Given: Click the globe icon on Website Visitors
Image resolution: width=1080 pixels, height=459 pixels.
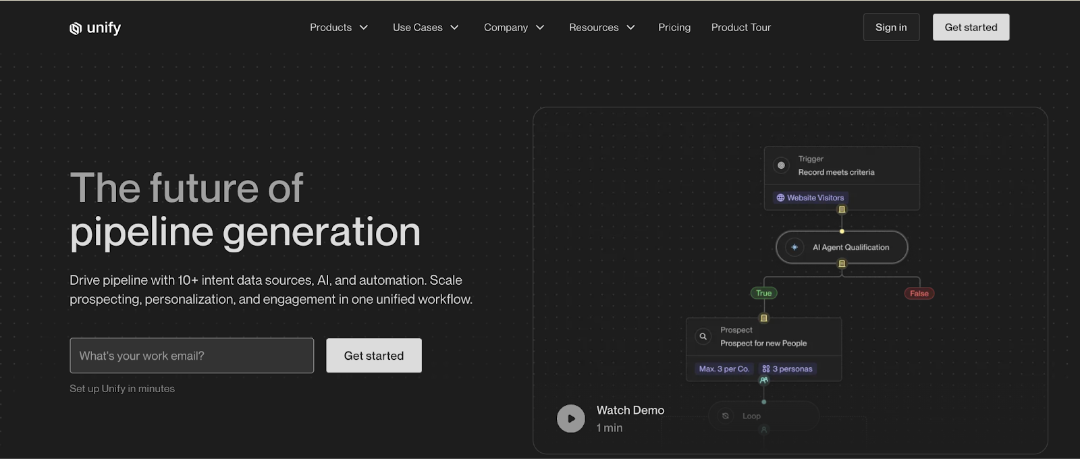Looking at the screenshot, I should 780,198.
